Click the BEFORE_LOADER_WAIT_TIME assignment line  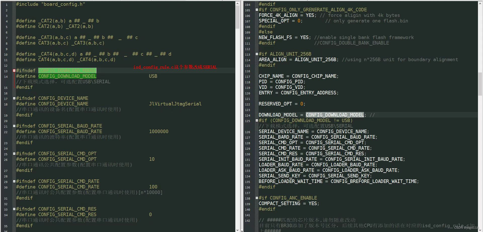(x=339, y=181)
